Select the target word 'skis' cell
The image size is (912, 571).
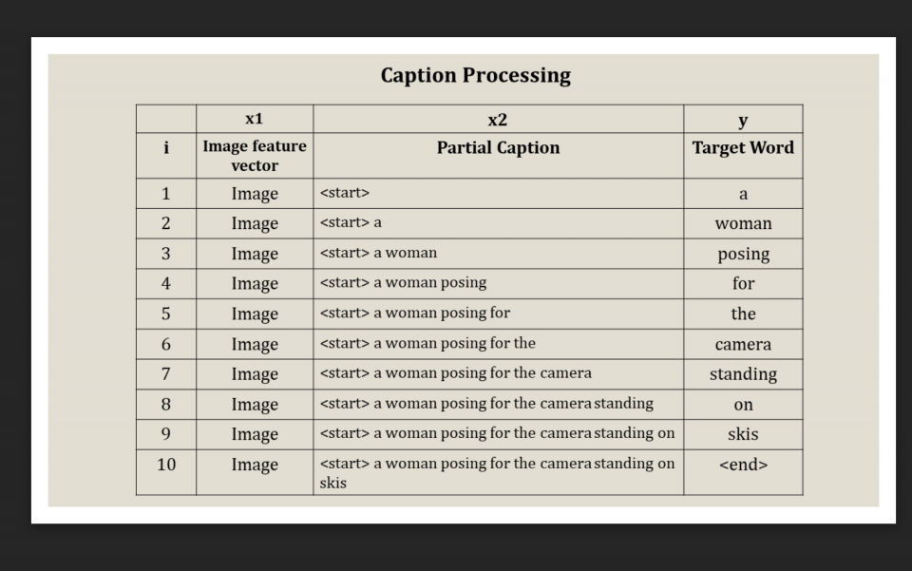(743, 435)
